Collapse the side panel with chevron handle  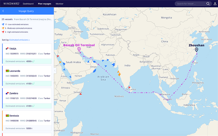pos(55,71)
